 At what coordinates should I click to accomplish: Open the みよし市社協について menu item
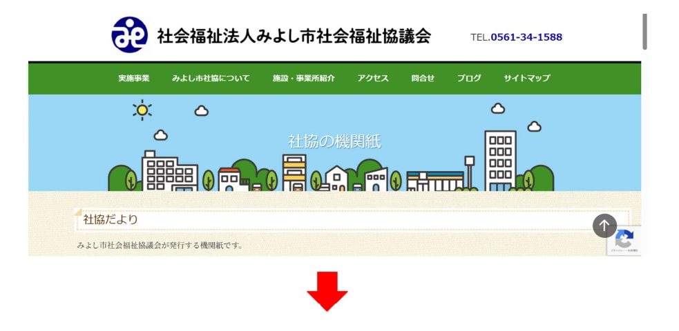(211, 79)
